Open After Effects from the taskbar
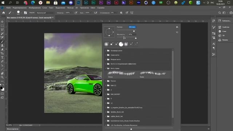 tap(108, 3)
